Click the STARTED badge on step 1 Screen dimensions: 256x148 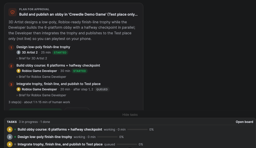60,52
